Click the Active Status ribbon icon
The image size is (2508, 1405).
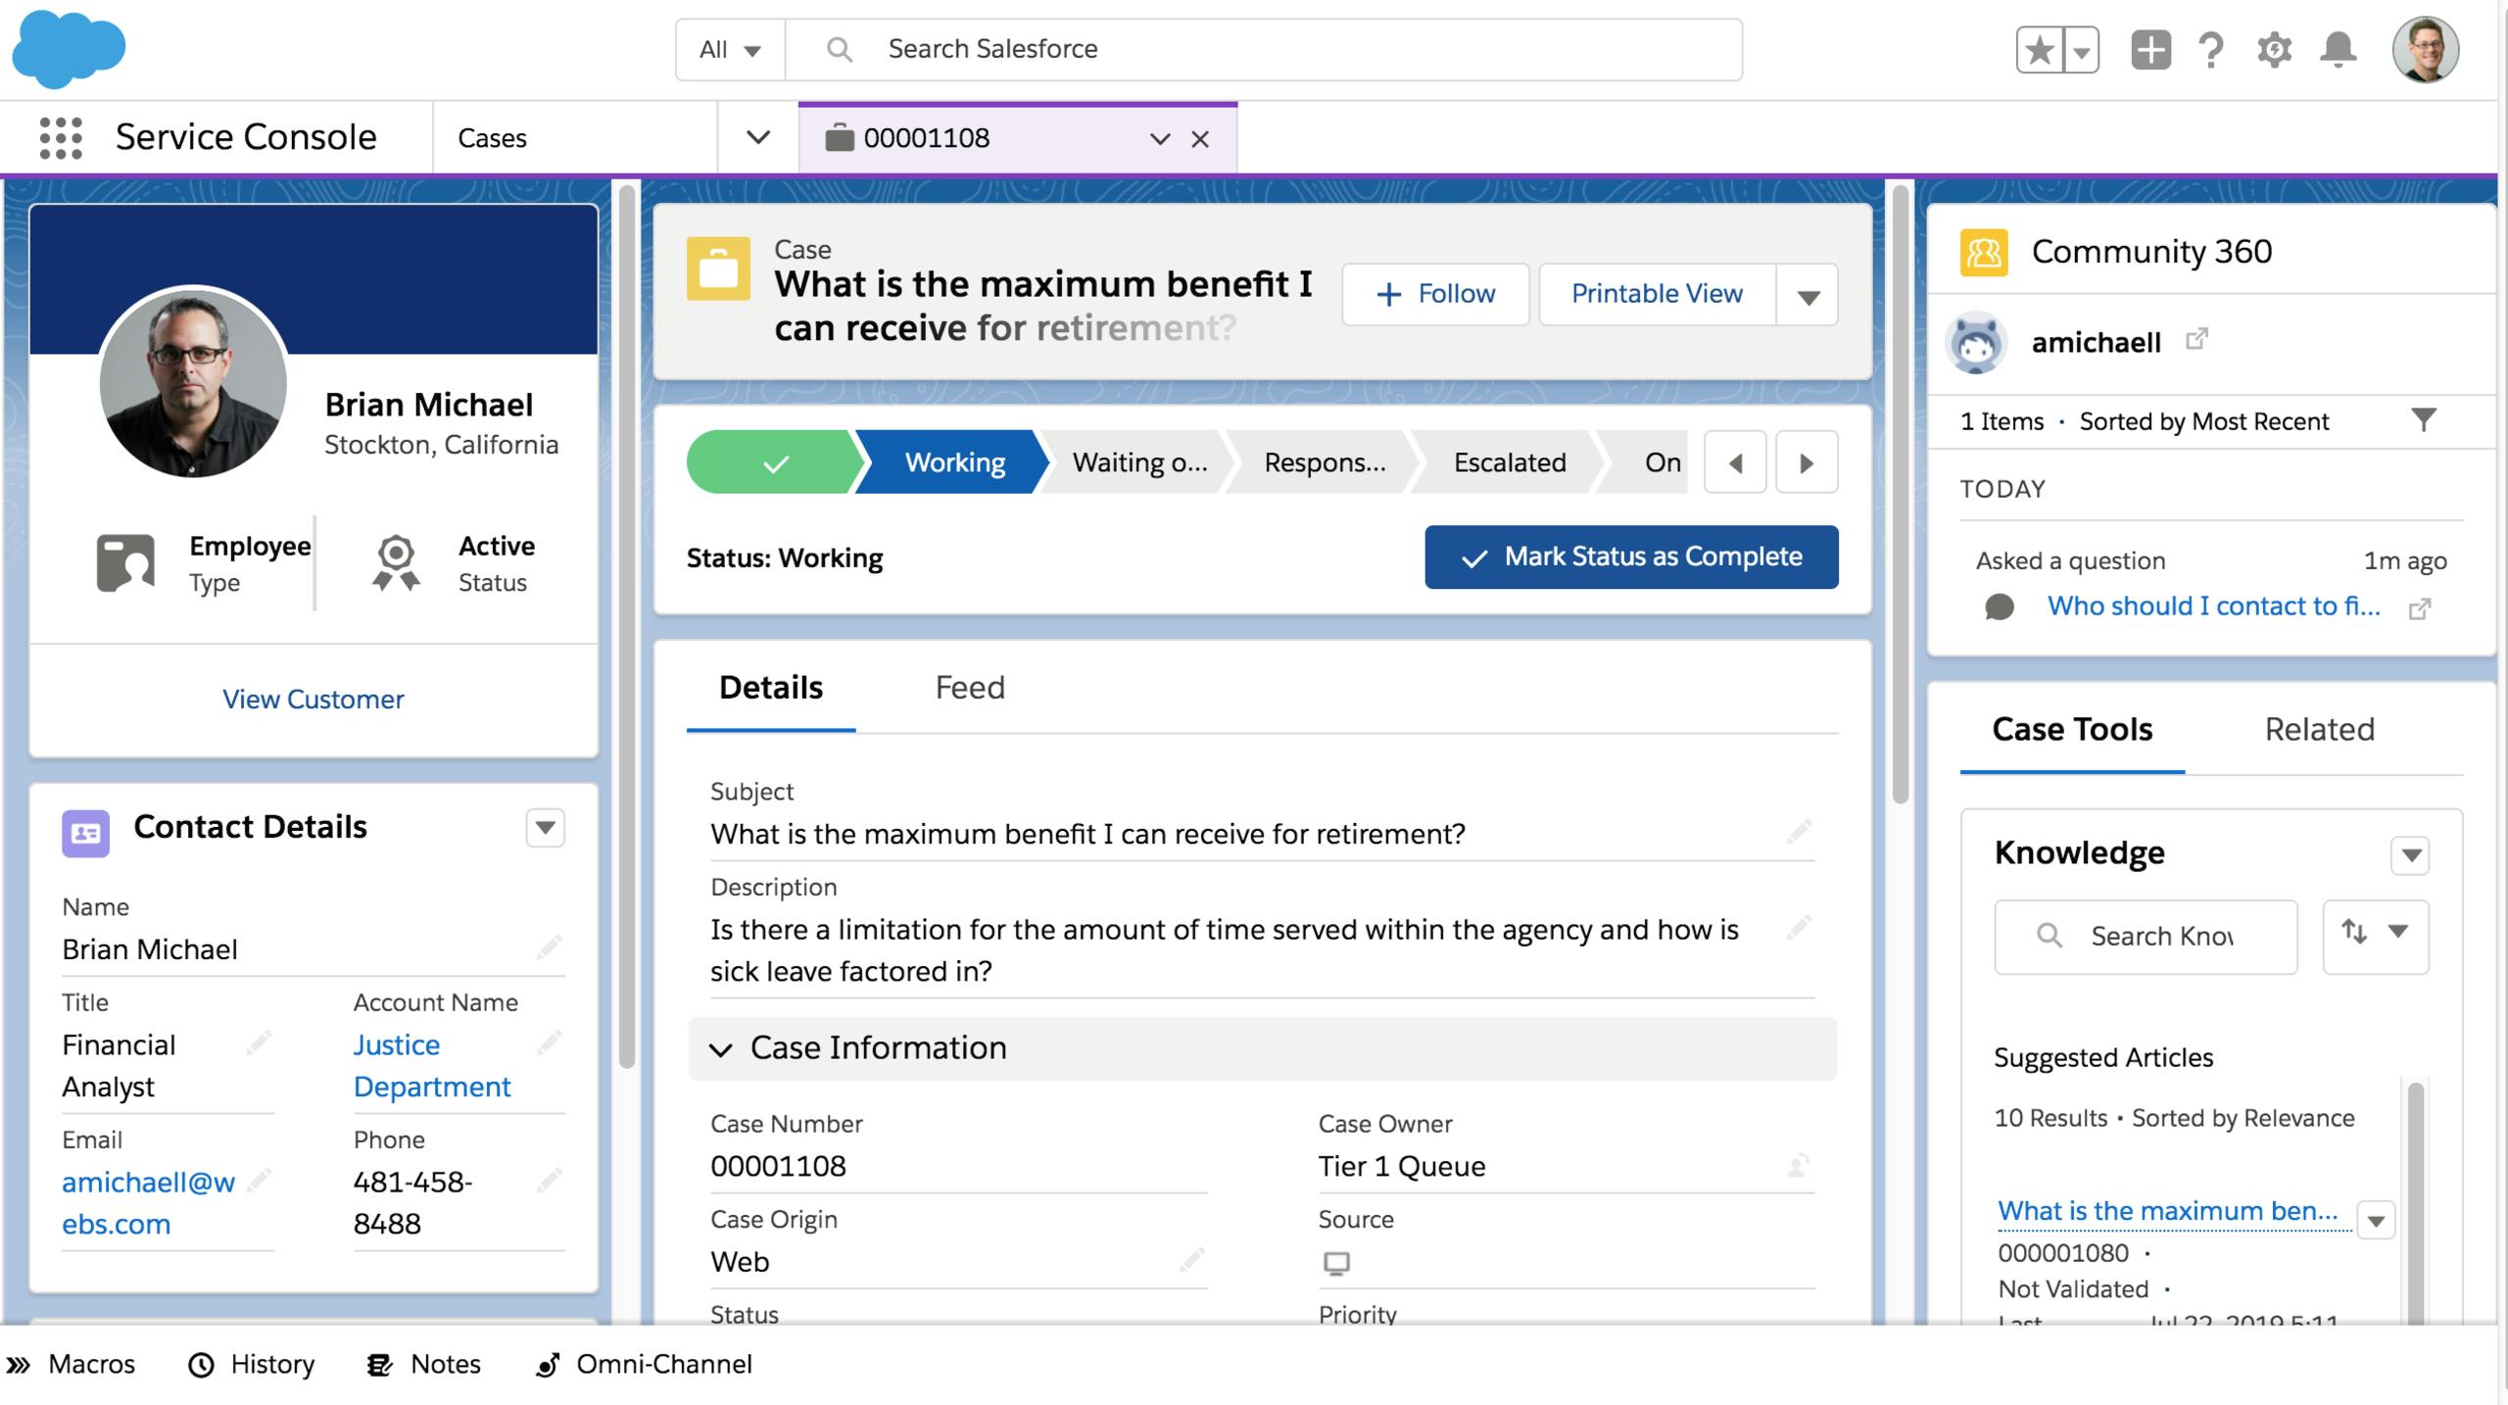396,562
